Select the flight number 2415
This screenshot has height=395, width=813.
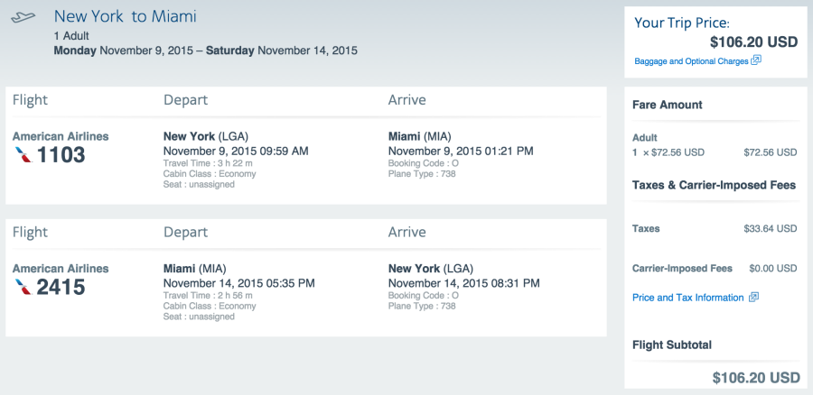pyautogui.click(x=61, y=287)
